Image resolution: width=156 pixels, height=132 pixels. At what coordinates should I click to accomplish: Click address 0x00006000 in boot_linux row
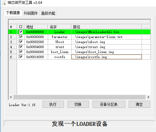[36, 52]
